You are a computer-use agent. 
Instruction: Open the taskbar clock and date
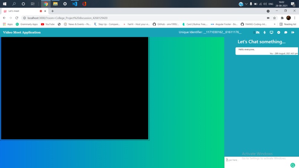tap(281, 4)
